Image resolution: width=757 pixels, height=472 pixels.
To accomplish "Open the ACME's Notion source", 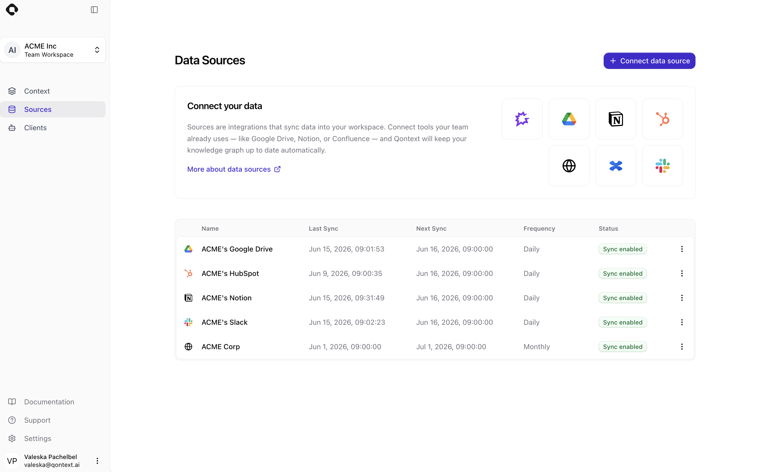I will click(227, 298).
